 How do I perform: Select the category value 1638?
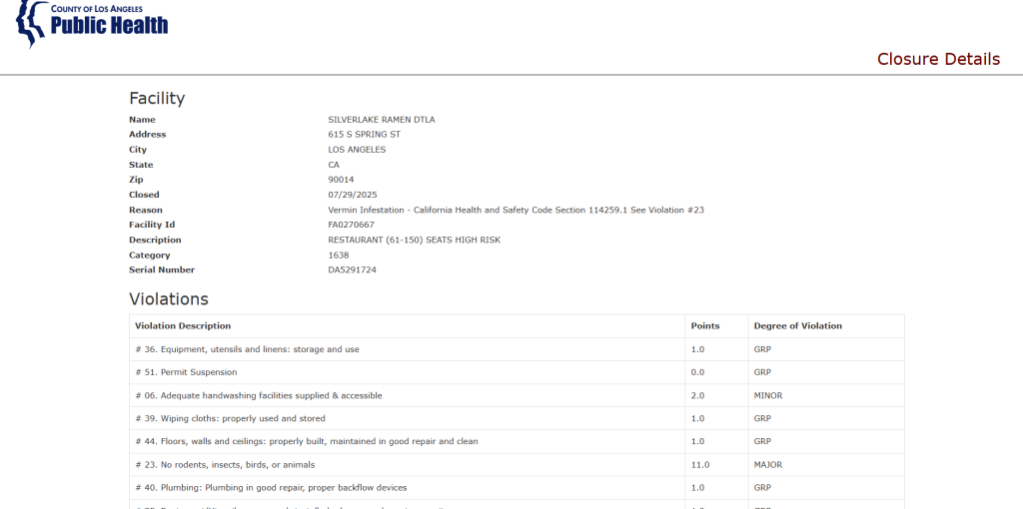coord(339,255)
